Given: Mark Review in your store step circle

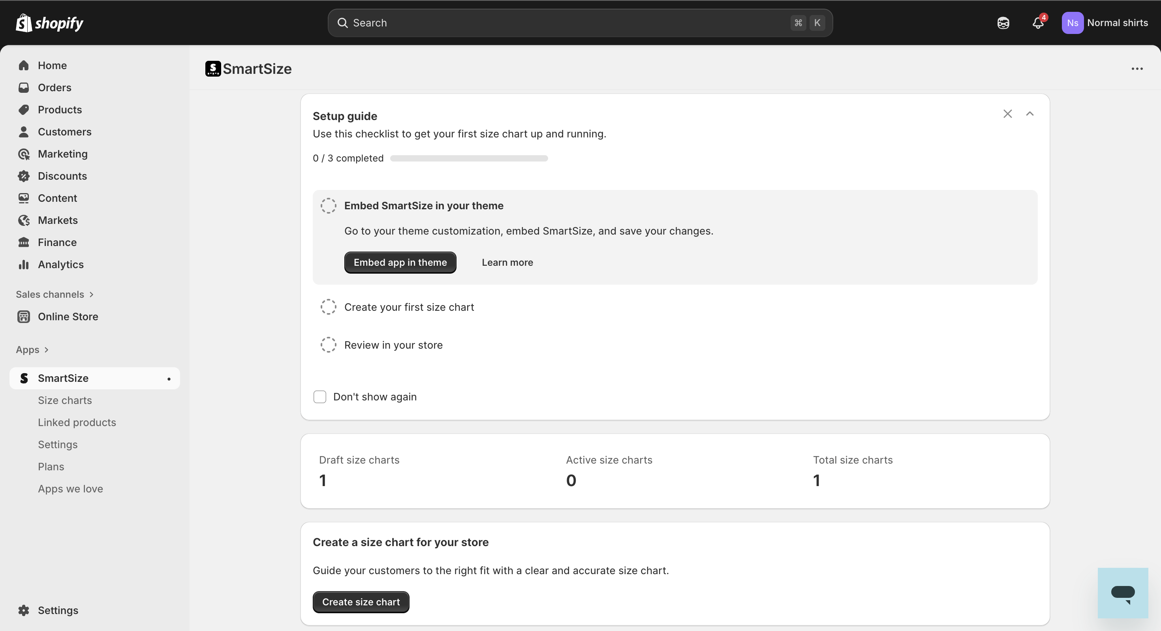Looking at the screenshot, I should pos(328,345).
